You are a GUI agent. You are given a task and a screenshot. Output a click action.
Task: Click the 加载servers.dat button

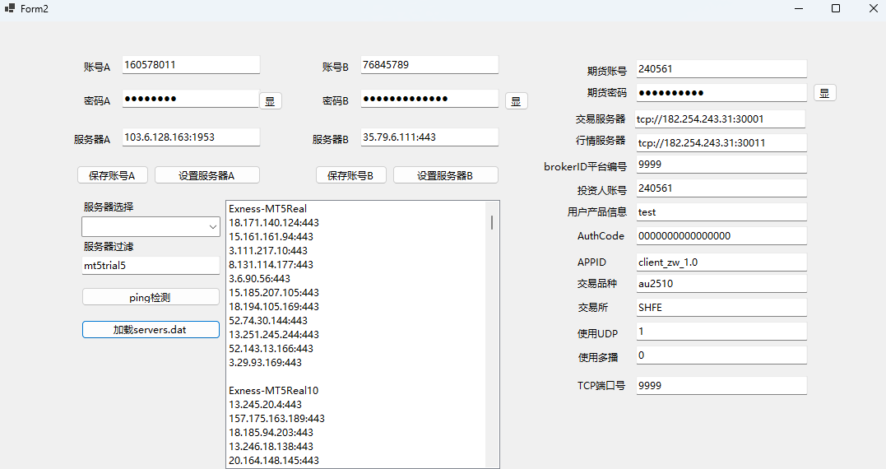click(x=151, y=330)
